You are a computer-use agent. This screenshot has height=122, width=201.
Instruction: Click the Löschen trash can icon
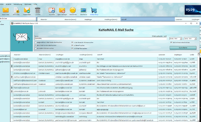click(x=38, y=10)
